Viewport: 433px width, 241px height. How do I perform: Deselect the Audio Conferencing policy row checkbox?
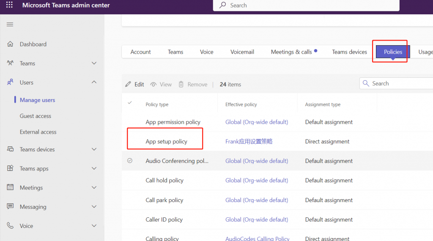tap(130, 161)
